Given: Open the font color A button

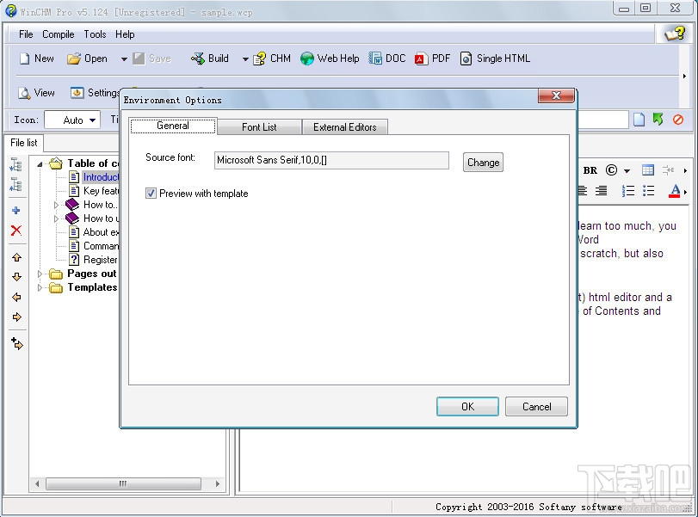Looking at the screenshot, I should click(675, 191).
